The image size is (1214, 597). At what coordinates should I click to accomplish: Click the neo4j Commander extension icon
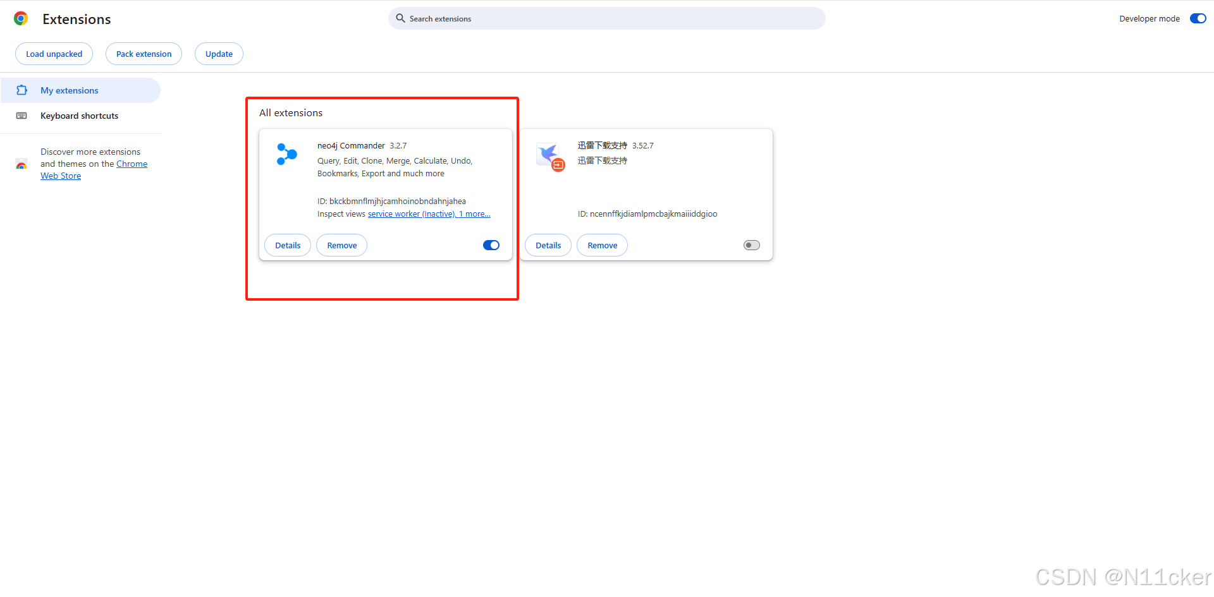(x=287, y=154)
